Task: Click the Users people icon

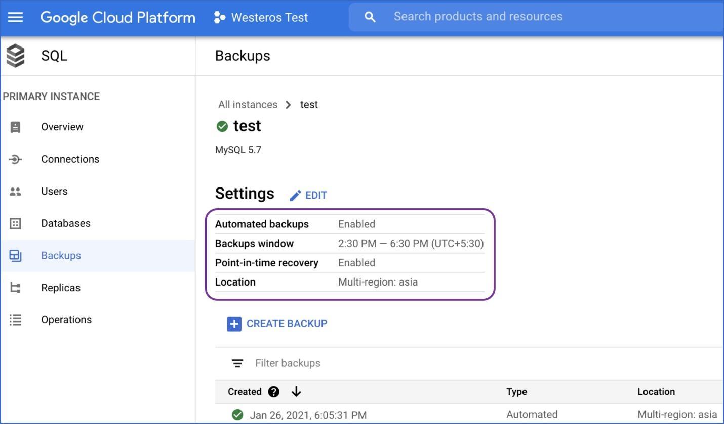Action: click(x=15, y=192)
